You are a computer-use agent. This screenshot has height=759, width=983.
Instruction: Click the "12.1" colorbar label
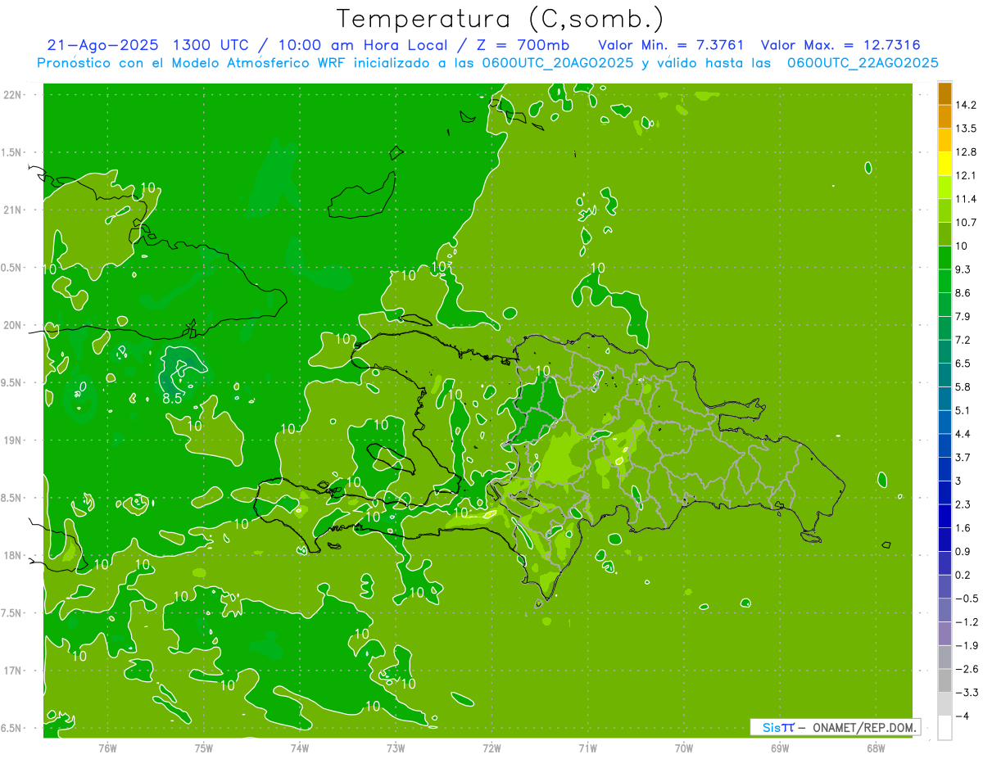967,176
